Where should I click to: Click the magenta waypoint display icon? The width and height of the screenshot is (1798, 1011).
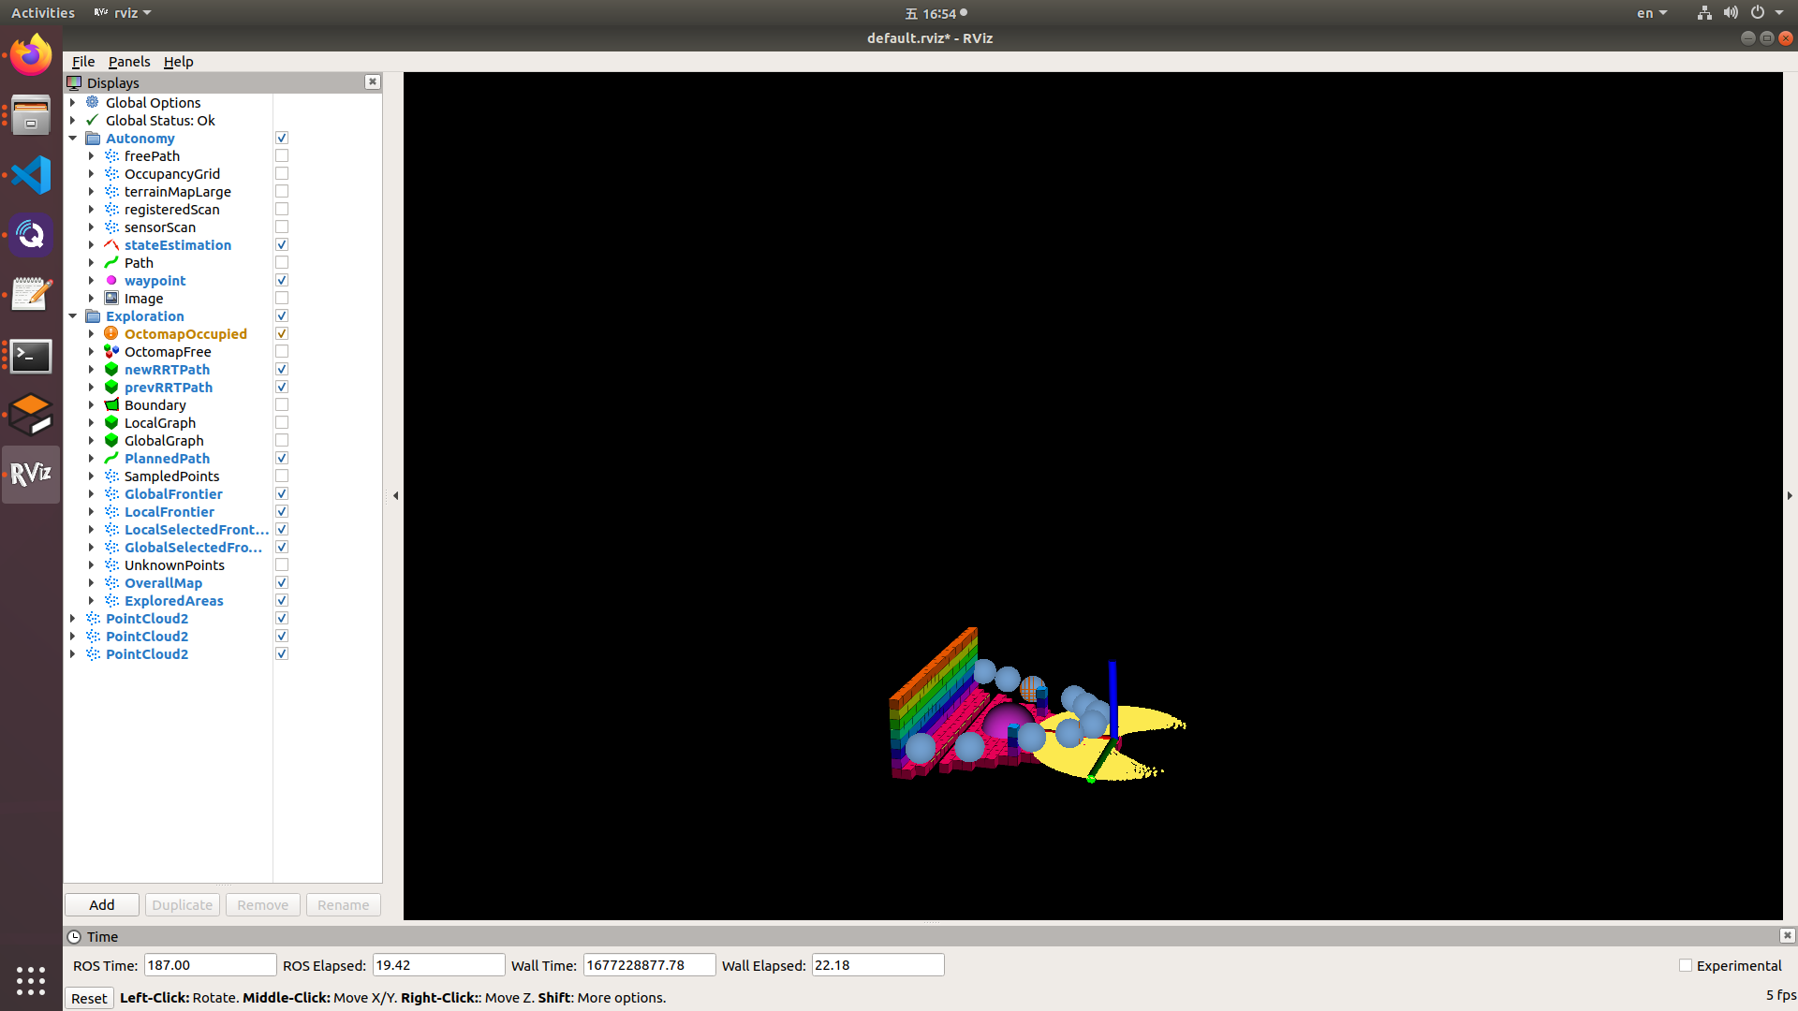click(x=111, y=280)
